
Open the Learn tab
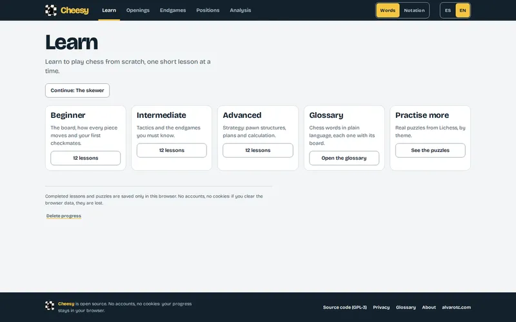point(109,10)
